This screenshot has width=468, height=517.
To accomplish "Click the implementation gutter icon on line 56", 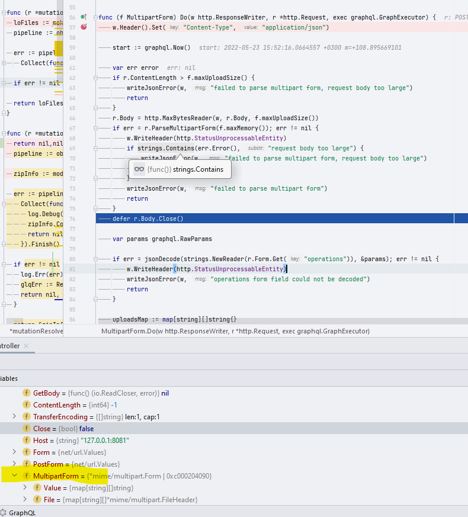I will pyautogui.click(x=84, y=17).
